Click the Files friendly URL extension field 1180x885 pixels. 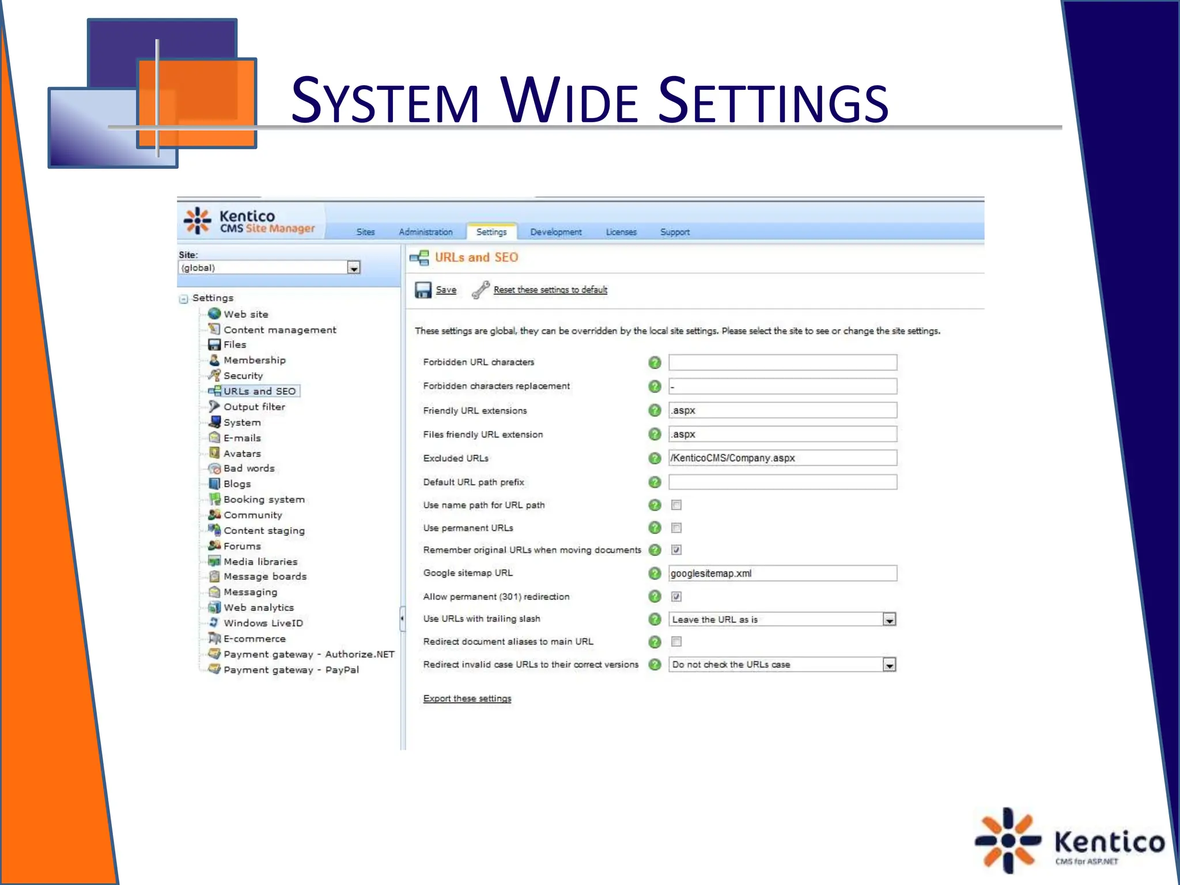(x=782, y=434)
